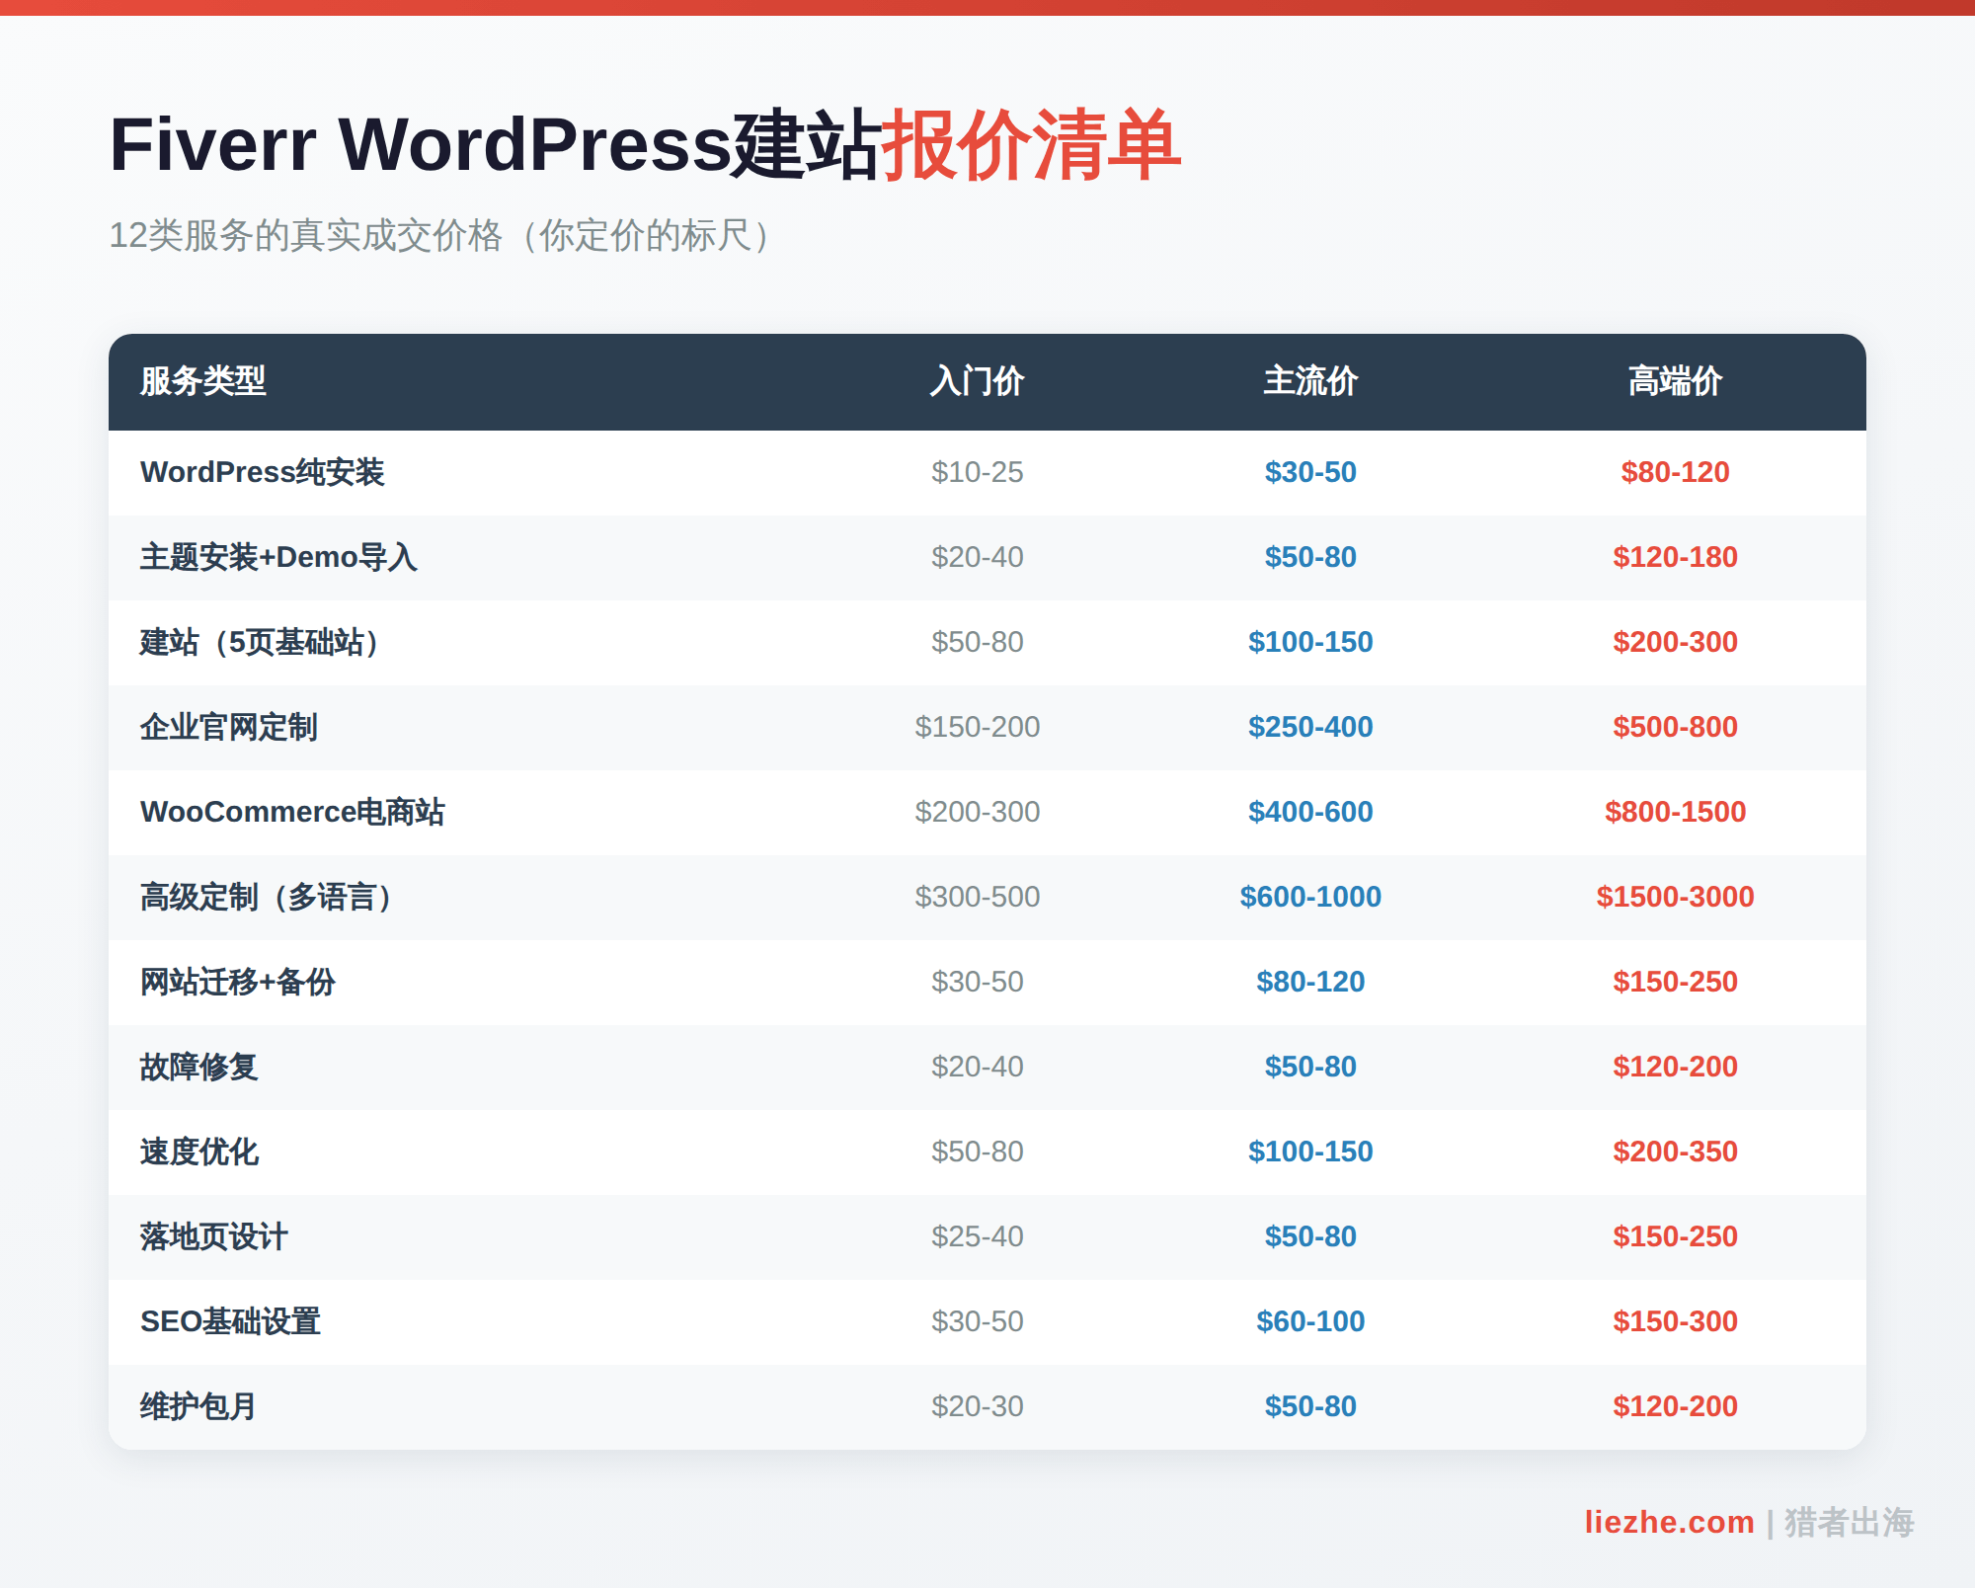Click the $200-350 high-end price

pyautogui.click(x=1675, y=1152)
